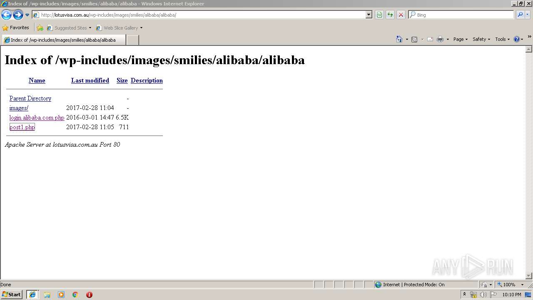Open the Parent Directory link

click(x=30, y=98)
